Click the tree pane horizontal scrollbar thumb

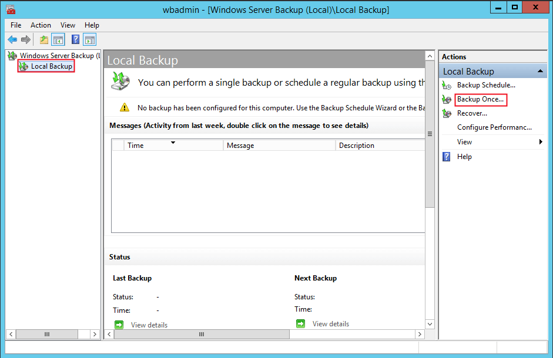(47, 334)
